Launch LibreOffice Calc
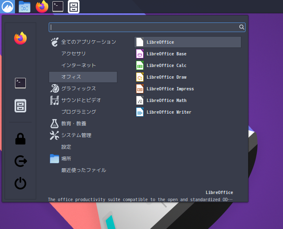Screen dimensions: 283x229 188,65
